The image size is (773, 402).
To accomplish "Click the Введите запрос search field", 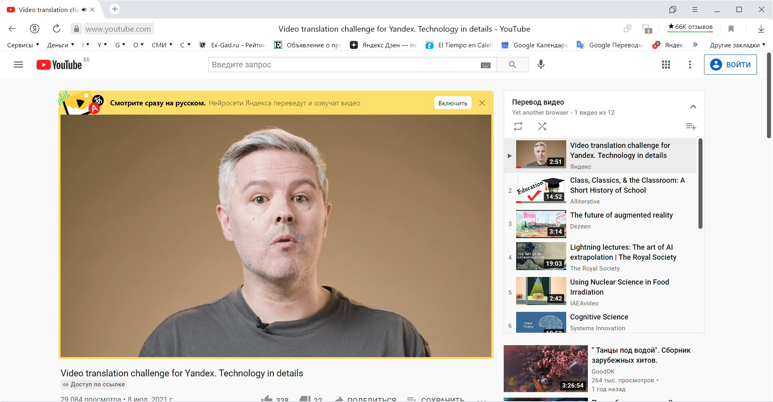I will (x=345, y=65).
